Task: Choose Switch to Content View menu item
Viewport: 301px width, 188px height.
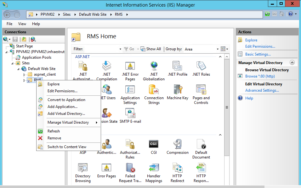Action: (x=69, y=147)
